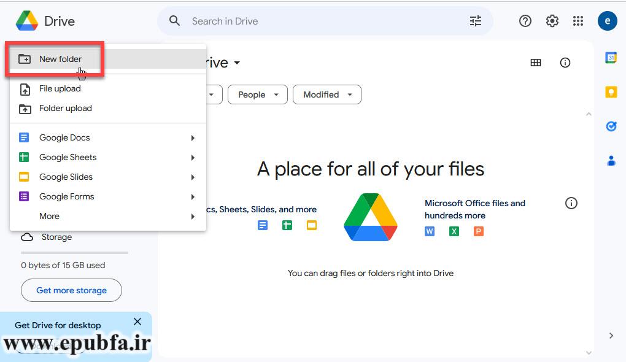626x362 pixels.
Task: Open the Help question mark icon
Action: [525, 21]
